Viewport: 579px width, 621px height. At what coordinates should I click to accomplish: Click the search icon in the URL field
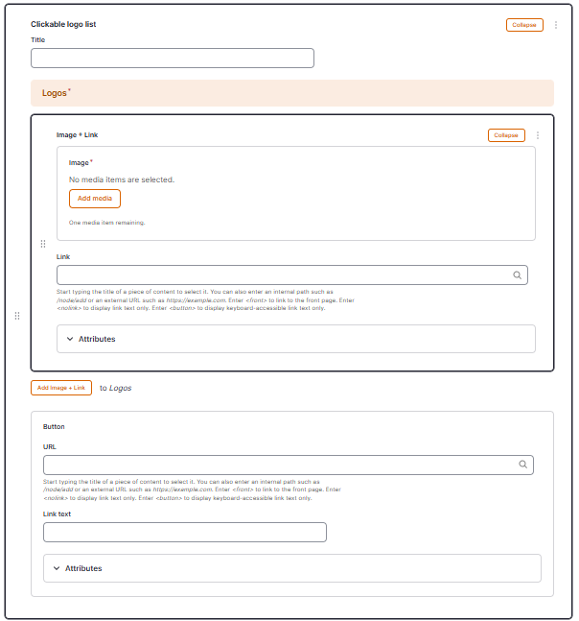522,465
